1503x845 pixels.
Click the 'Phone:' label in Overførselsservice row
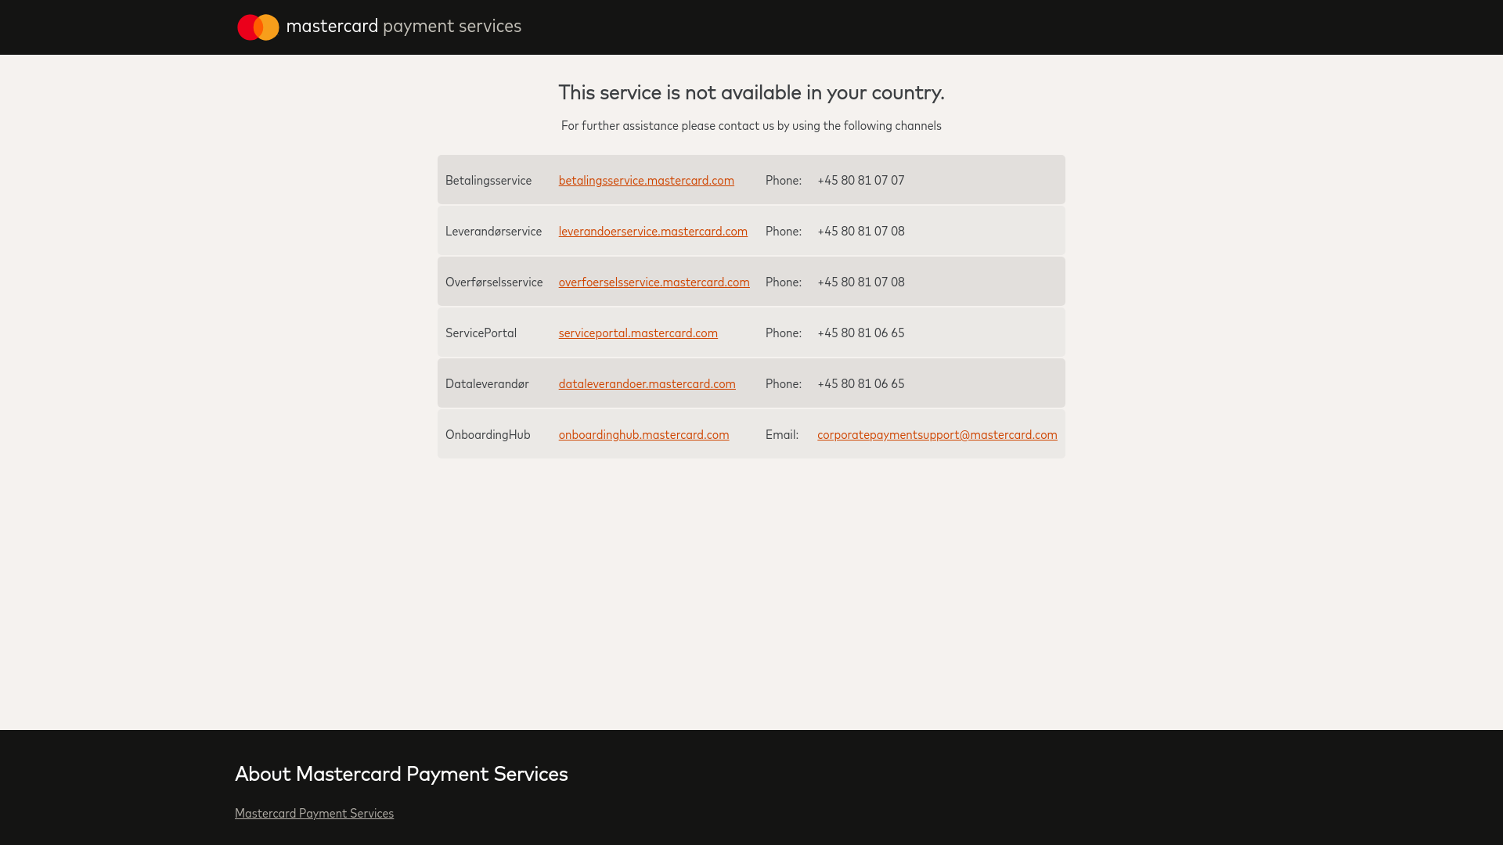[784, 282]
